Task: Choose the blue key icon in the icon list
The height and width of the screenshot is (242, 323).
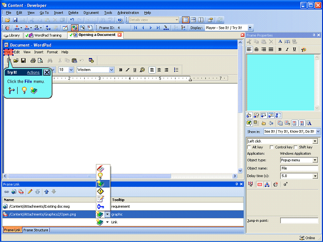Action: click(100, 206)
